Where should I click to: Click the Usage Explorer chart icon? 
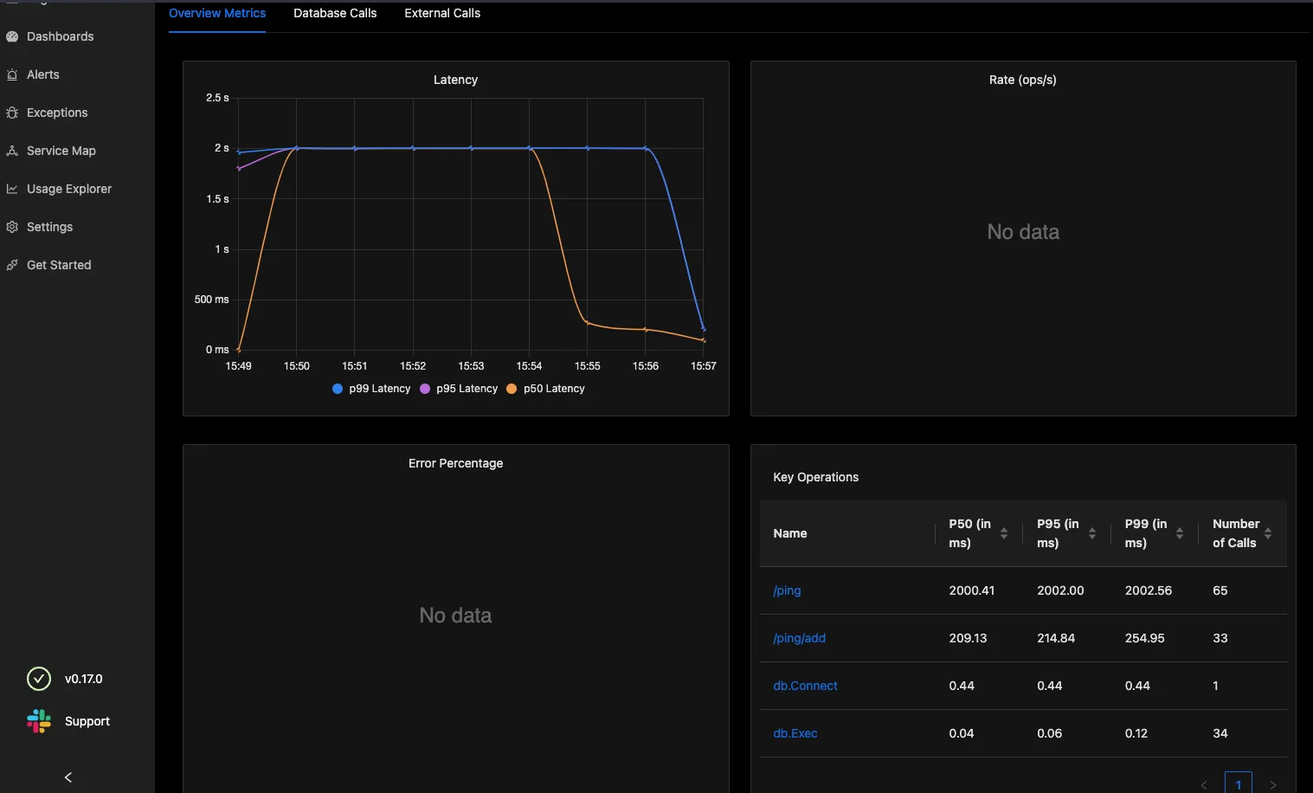click(x=12, y=189)
